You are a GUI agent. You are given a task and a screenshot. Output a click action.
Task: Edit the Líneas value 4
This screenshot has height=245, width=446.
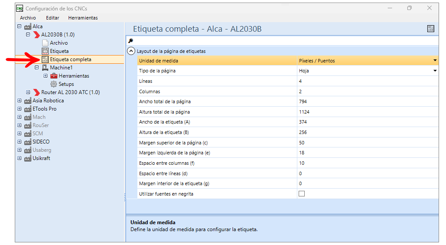(x=367, y=81)
